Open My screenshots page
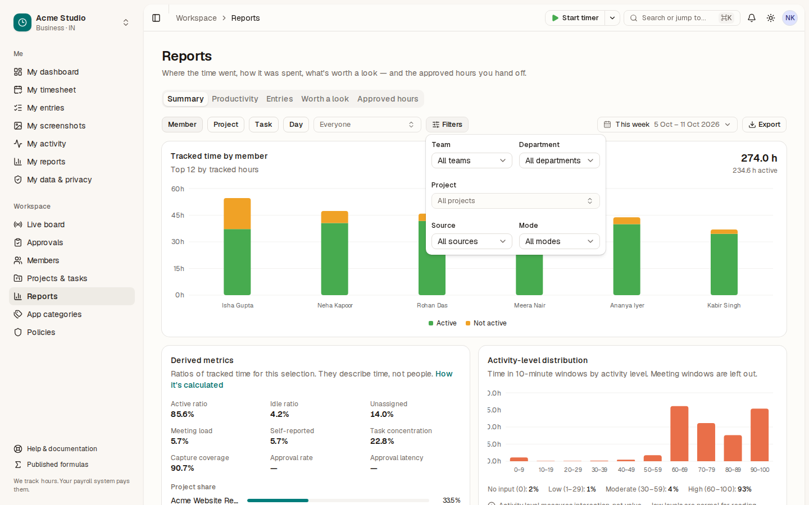The height and width of the screenshot is (505, 809). [72, 126]
